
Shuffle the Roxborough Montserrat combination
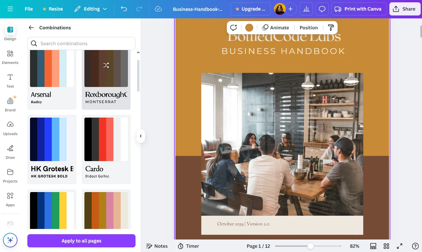pyautogui.click(x=106, y=65)
